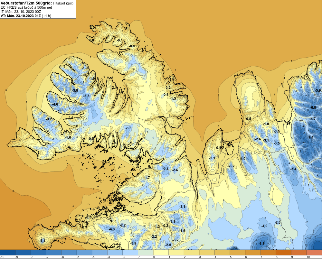Click the "1.8" temperature value on the map
Viewport: 322px width, 259px height.
(91, 40)
